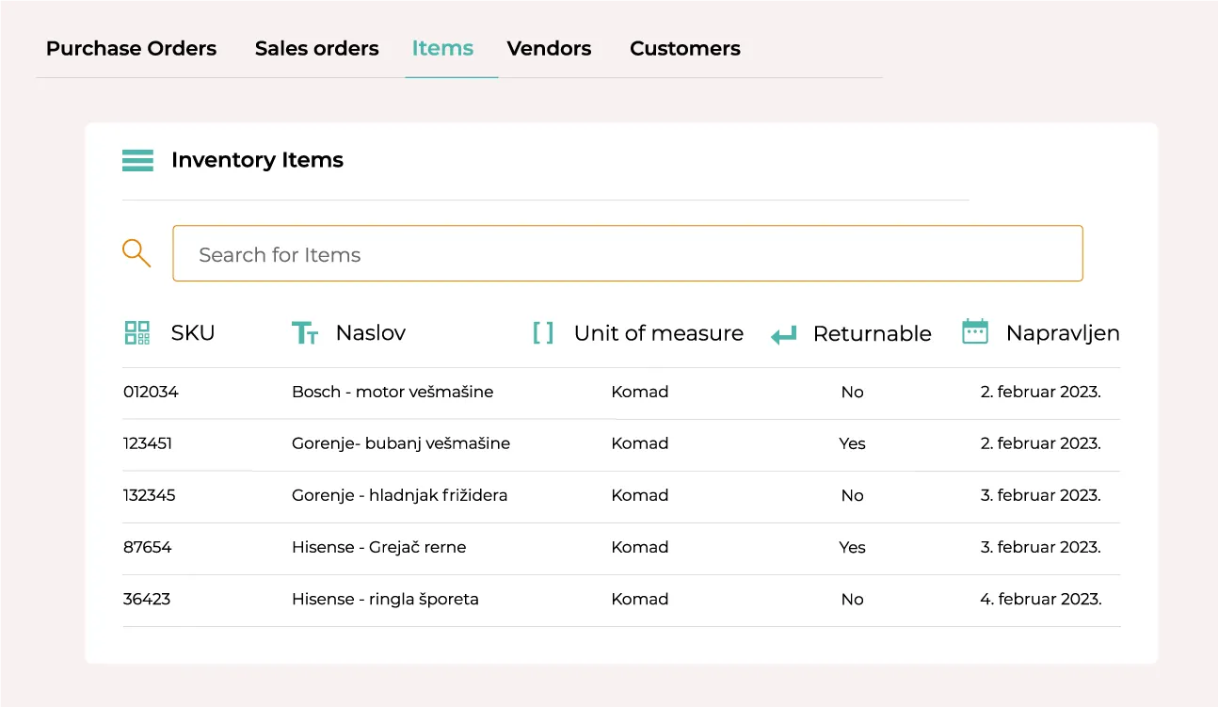Click the calendar icon beside Napravljen

pyautogui.click(x=975, y=331)
